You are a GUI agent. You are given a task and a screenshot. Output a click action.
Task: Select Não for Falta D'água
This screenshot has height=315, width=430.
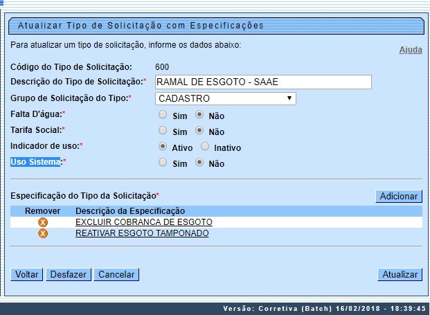click(x=199, y=115)
